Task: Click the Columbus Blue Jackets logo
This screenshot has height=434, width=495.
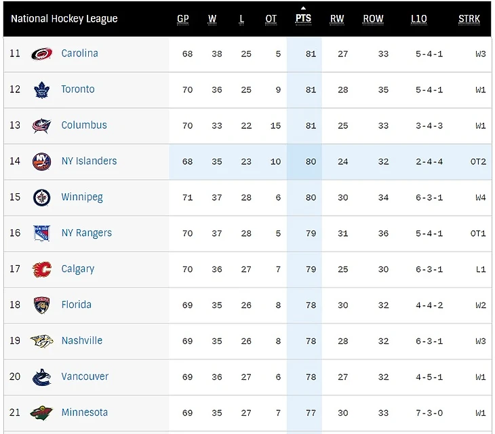Action: pyautogui.click(x=41, y=125)
